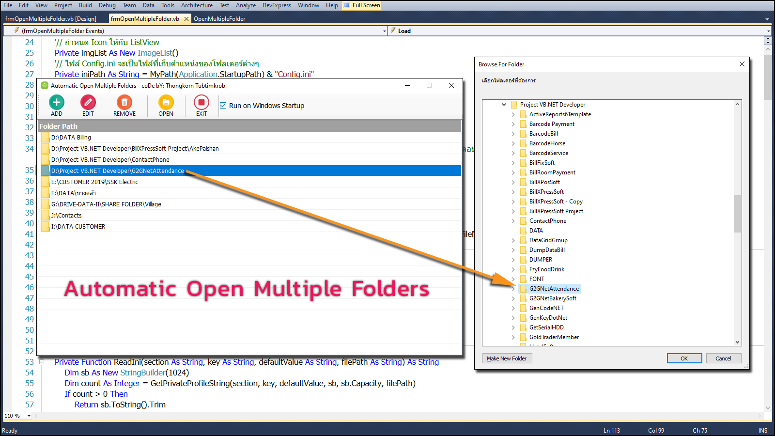This screenshot has height=436, width=775.
Task: Click the folder icon beside J:\Contacts
Action: coord(45,216)
